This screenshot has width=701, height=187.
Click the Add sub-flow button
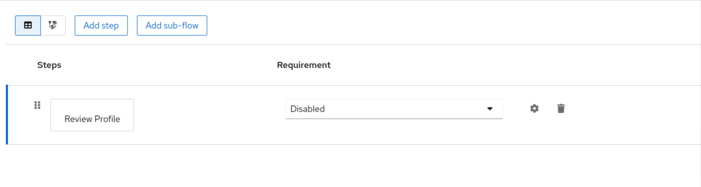click(x=172, y=25)
